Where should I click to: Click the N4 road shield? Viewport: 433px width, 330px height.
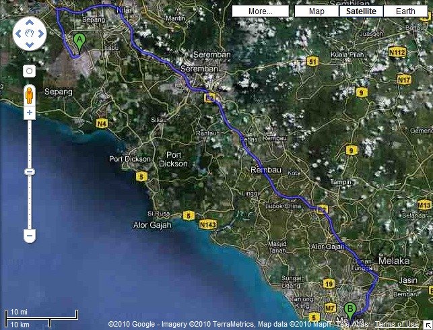(x=102, y=124)
